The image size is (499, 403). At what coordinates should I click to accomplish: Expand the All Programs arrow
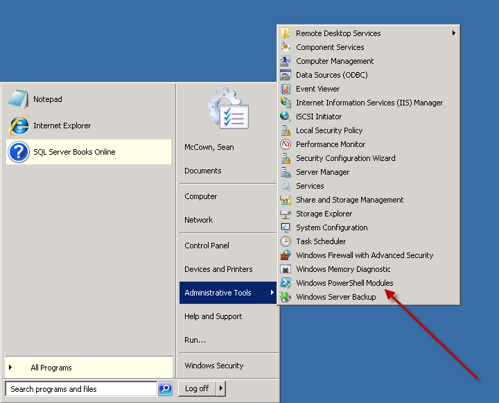(10, 367)
